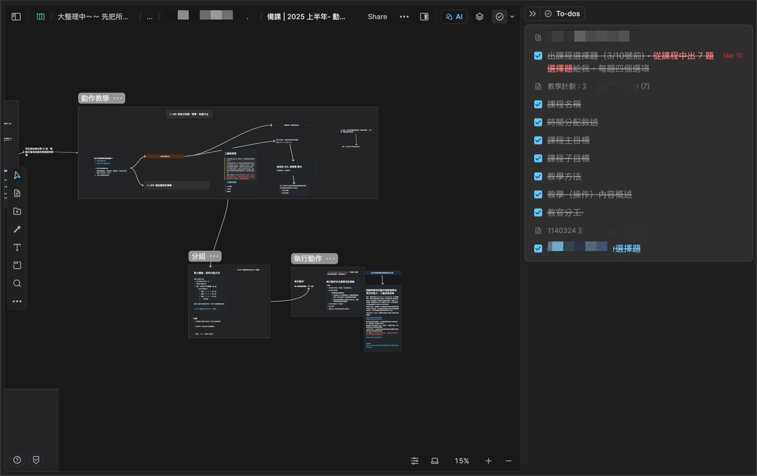
Task: Open the search tool in the left toolbar
Action: pyautogui.click(x=17, y=283)
